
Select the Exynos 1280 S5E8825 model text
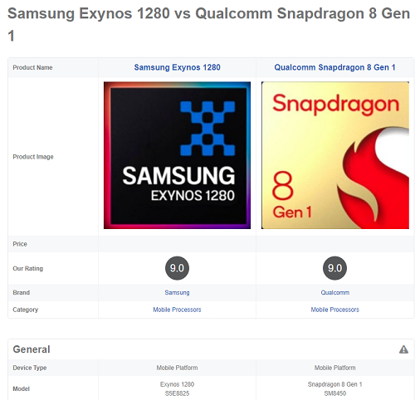[x=177, y=388]
